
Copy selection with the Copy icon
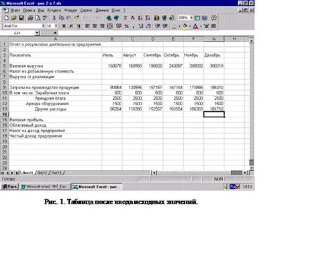coord(62,18)
